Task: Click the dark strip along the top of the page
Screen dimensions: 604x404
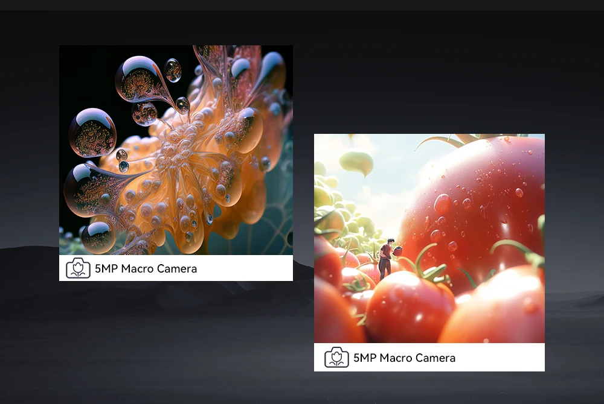Action: [302, 5]
